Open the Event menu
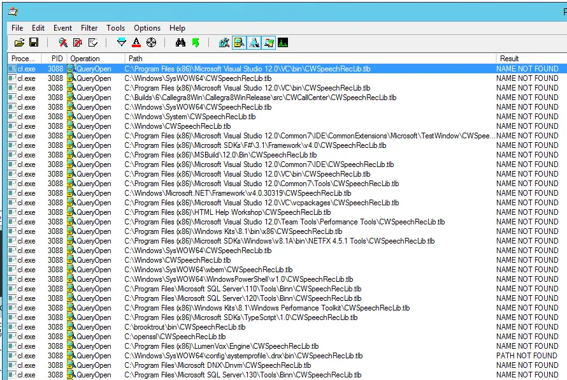The width and height of the screenshot is (567, 380). (x=62, y=28)
